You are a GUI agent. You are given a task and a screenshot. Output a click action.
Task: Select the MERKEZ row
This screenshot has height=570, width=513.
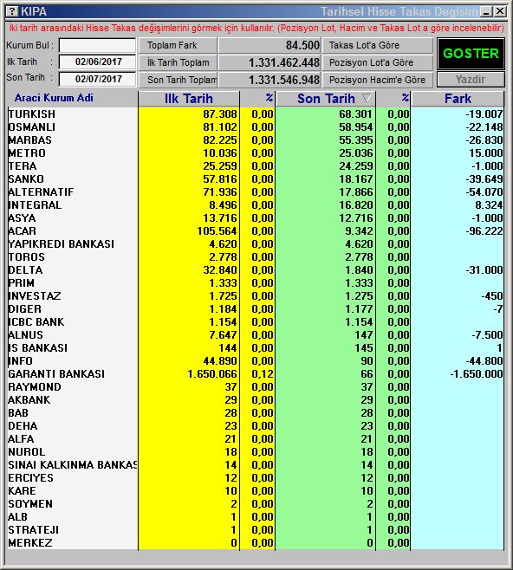(x=256, y=543)
